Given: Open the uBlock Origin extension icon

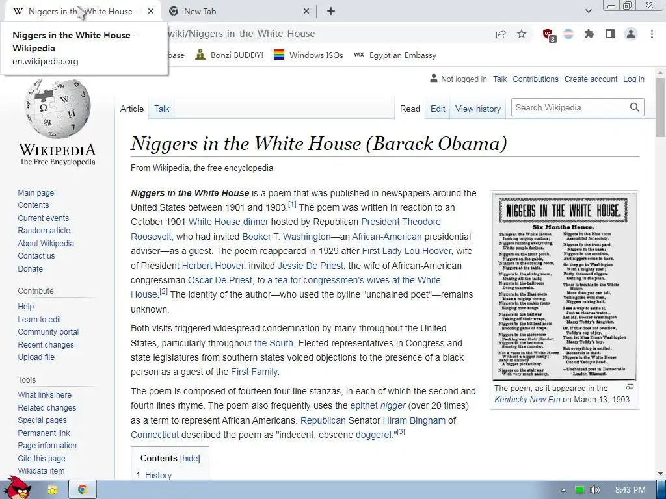Looking at the screenshot, I should tap(548, 34).
